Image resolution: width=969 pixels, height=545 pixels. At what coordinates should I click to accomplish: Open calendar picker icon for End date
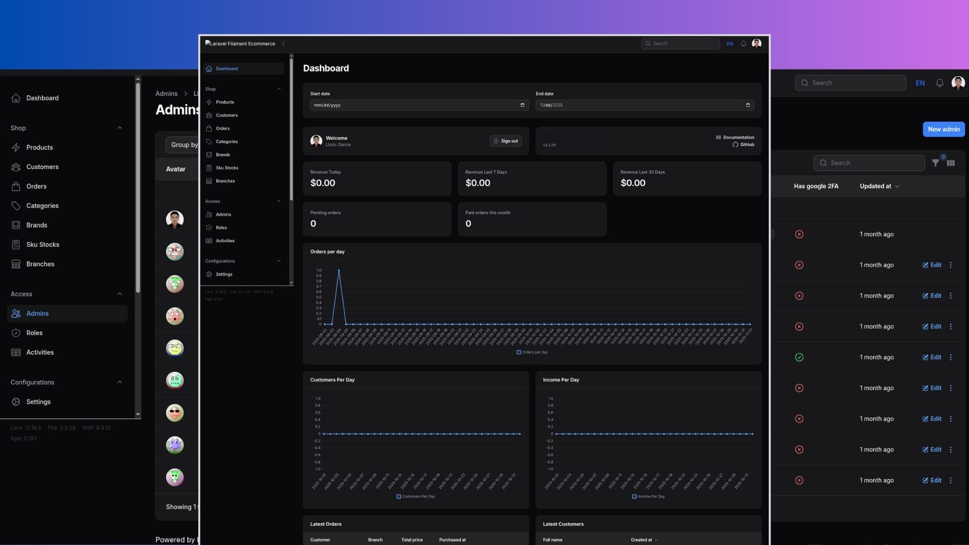pyautogui.click(x=747, y=105)
